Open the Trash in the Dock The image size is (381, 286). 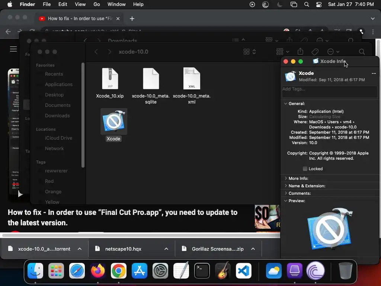346,270
